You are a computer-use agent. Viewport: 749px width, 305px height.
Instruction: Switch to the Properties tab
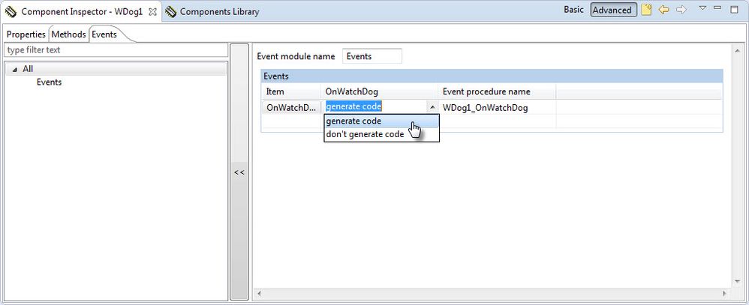(26, 34)
